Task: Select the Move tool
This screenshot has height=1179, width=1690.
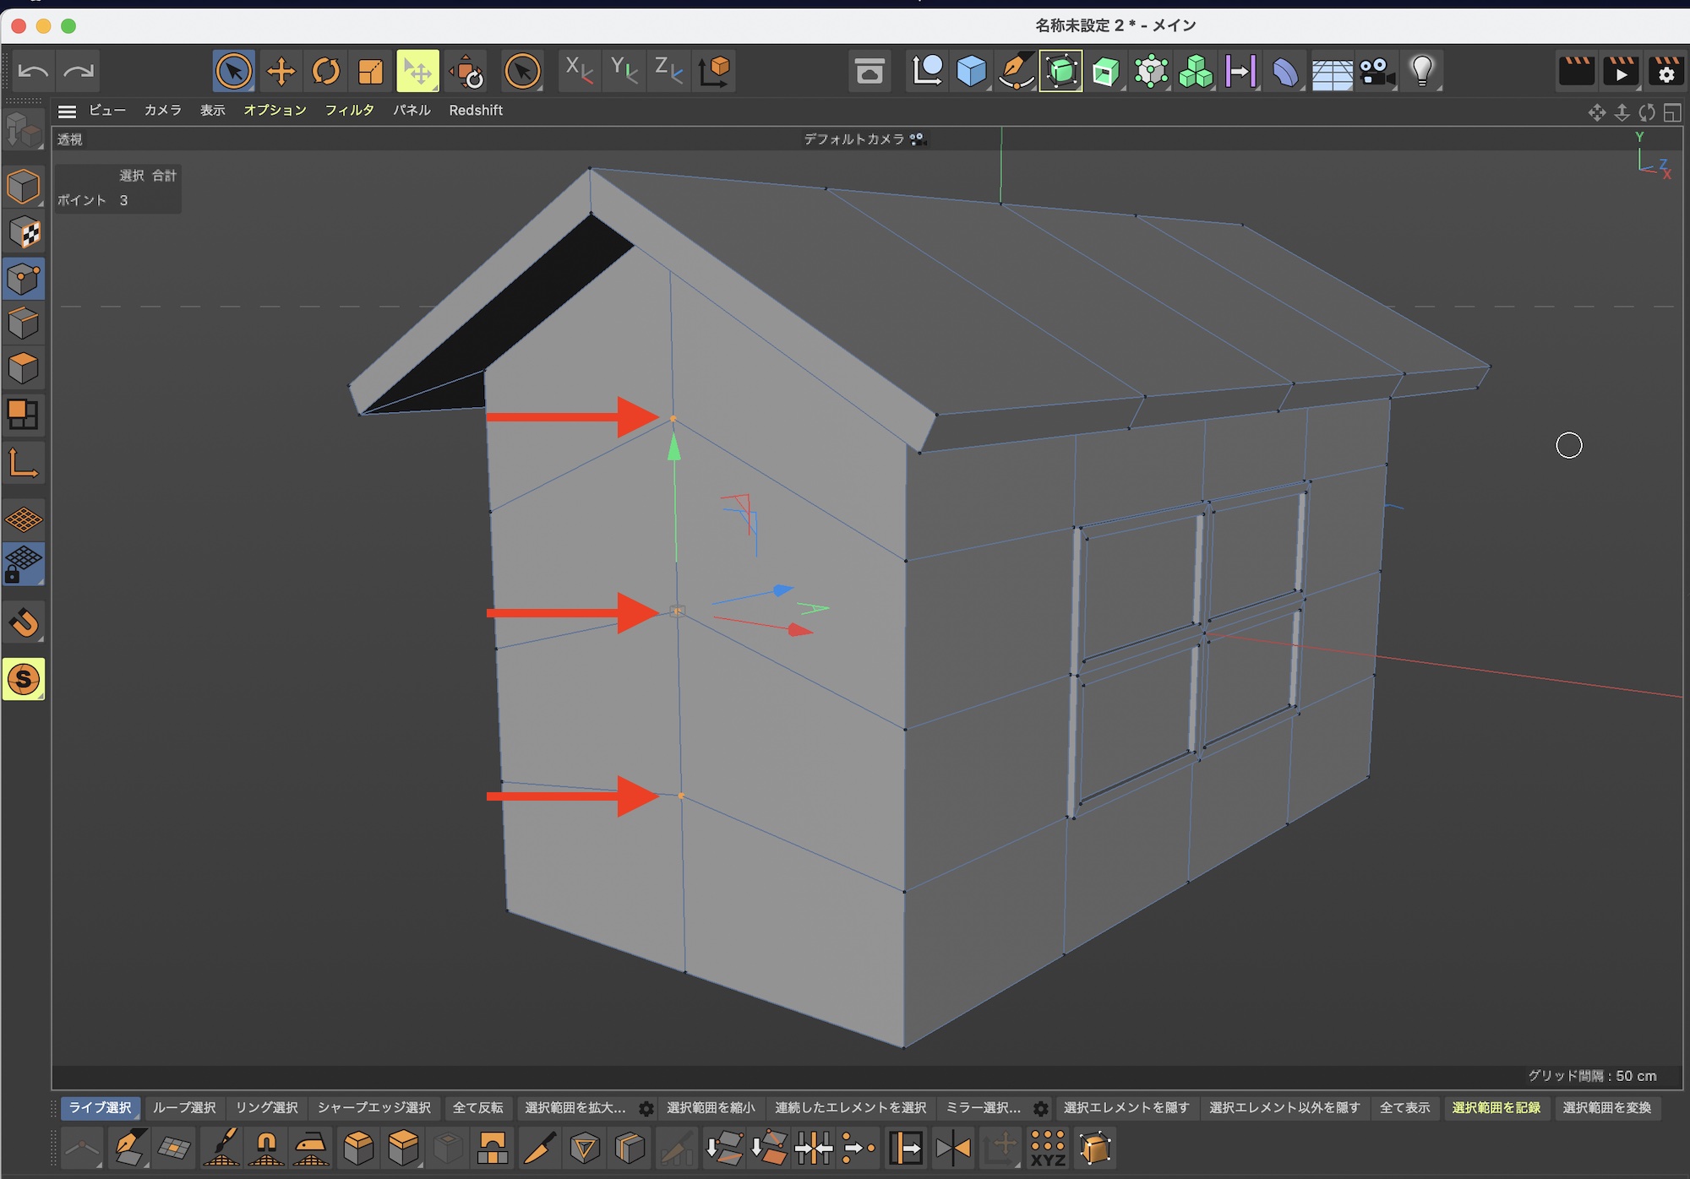Action: pyautogui.click(x=281, y=72)
